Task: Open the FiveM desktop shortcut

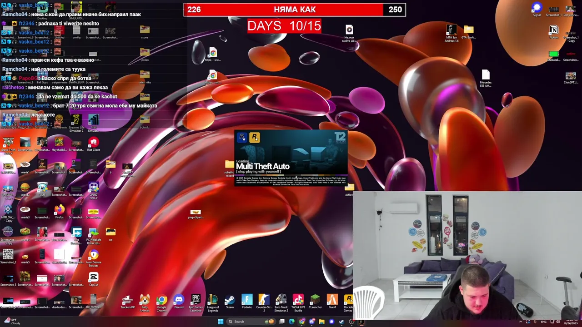Action: tap(332, 302)
